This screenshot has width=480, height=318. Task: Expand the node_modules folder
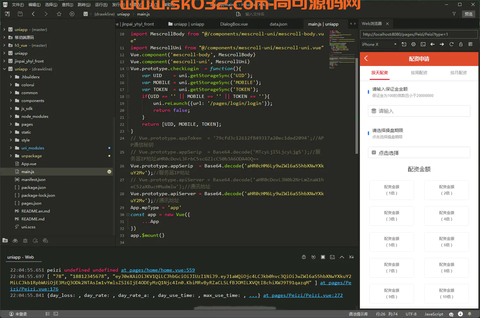tap(11, 116)
